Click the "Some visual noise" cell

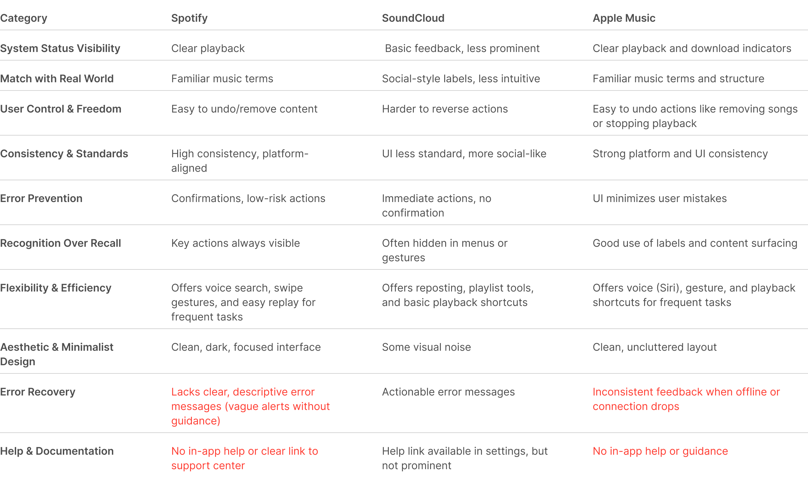426,347
